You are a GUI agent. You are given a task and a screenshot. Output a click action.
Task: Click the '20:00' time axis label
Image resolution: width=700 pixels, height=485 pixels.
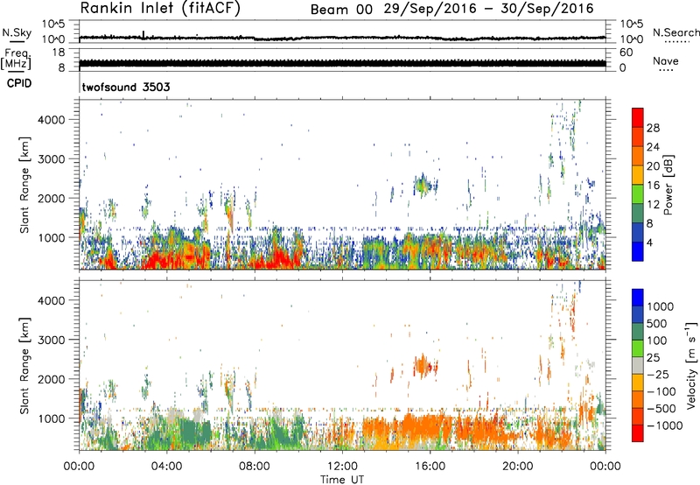pos(518,467)
